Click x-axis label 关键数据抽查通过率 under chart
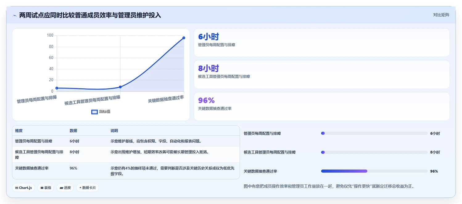This screenshot has height=204, width=462. (x=166, y=99)
